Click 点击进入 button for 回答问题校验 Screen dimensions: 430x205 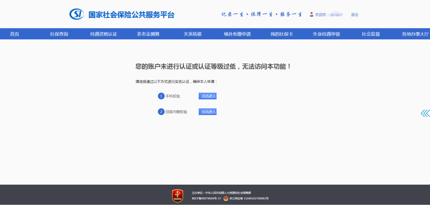(207, 112)
